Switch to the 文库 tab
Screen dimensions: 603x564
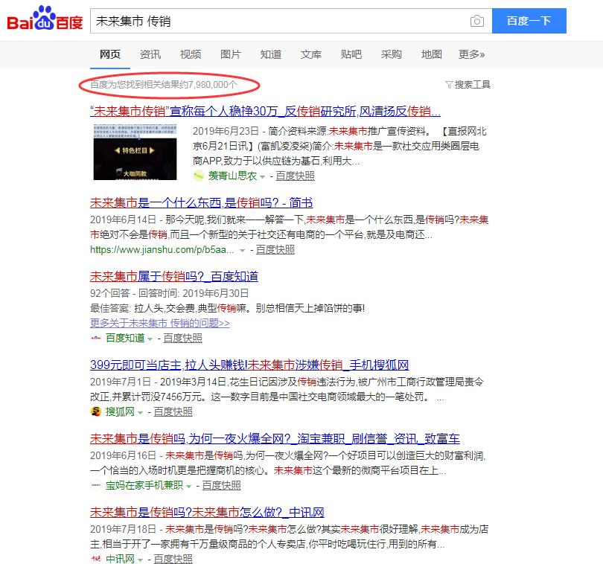click(311, 54)
